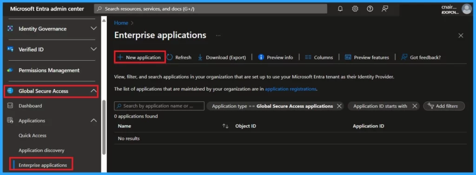The height and width of the screenshot is (175, 476).
Task: Sort by Name using the arrows icon
Action: [225, 126]
